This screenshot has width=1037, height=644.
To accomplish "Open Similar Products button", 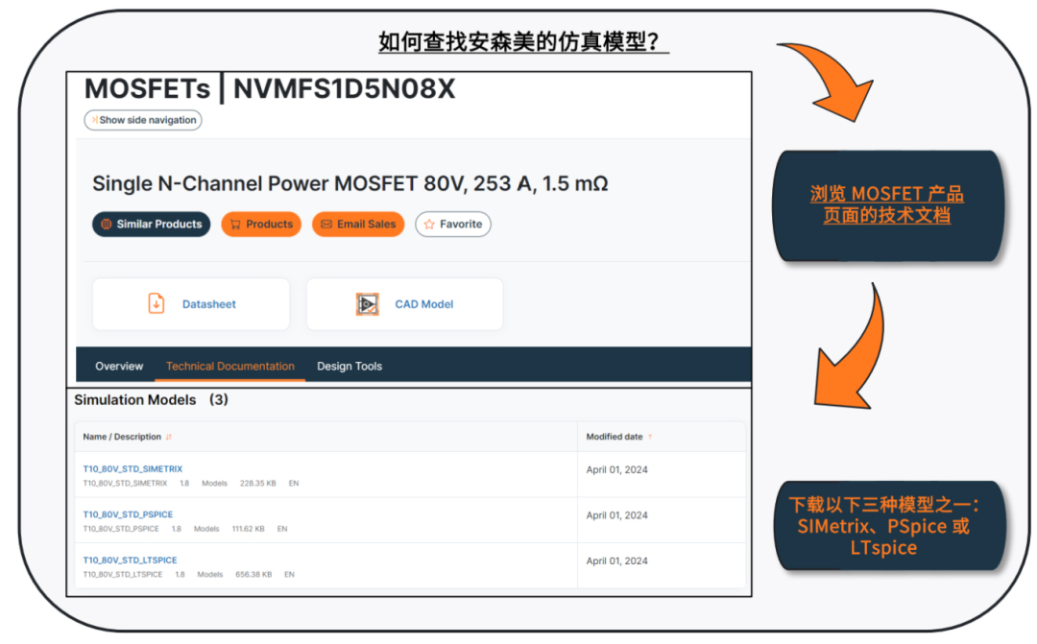I will point(152,225).
